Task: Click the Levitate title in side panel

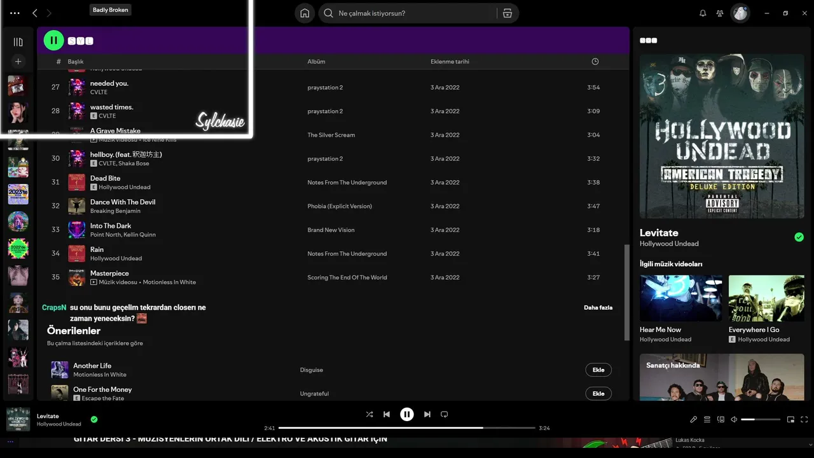Action: tap(659, 233)
